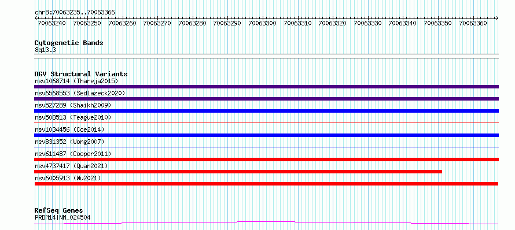Click ruler position 70063280
Viewport: 515px width, 230px height.
click(x=193, y=23)
